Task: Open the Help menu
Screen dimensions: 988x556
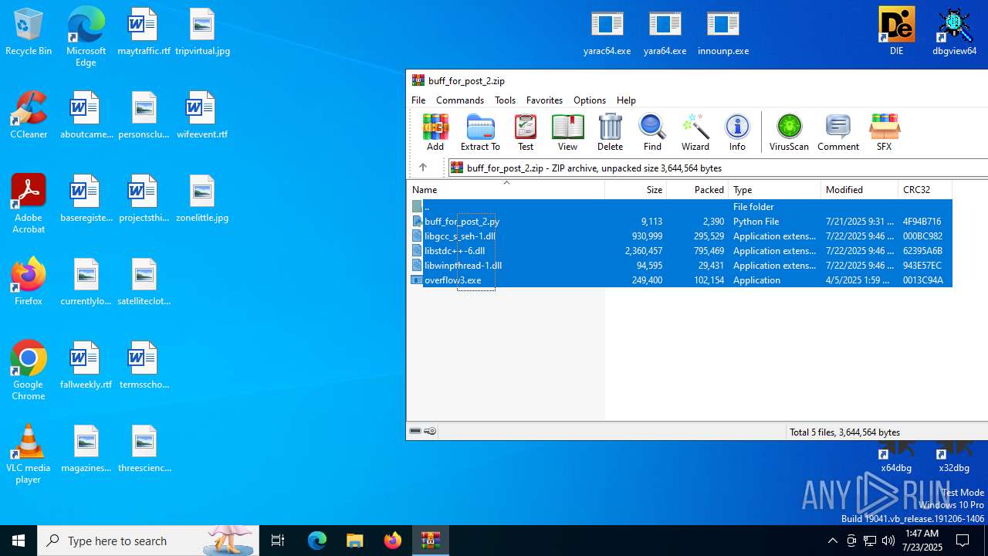Action: tap(626, 100)
